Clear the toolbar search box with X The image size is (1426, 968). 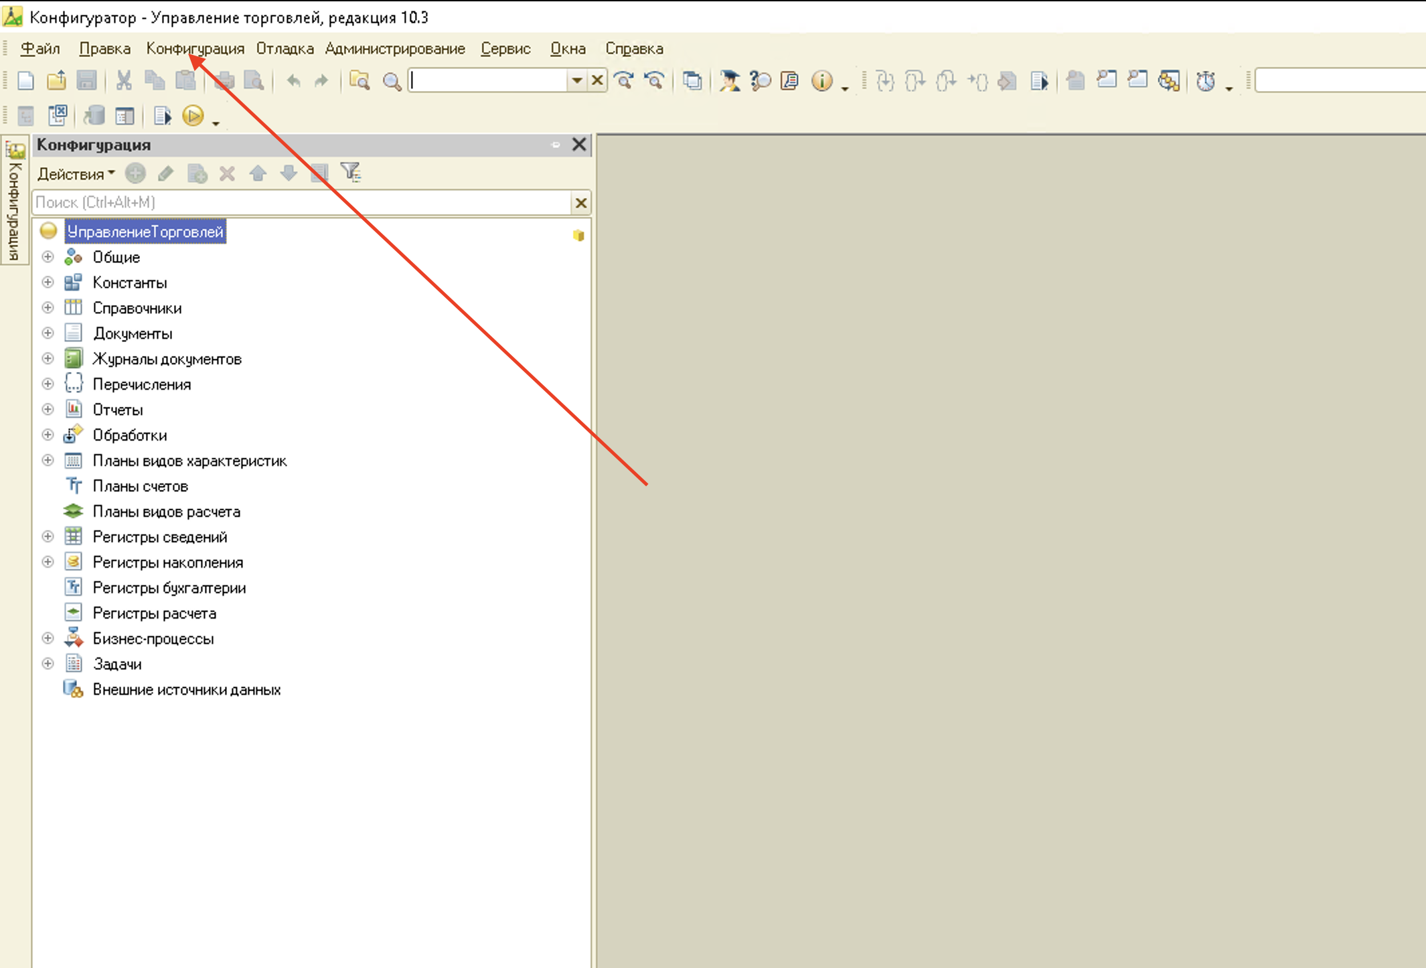(x=597, y=81)
